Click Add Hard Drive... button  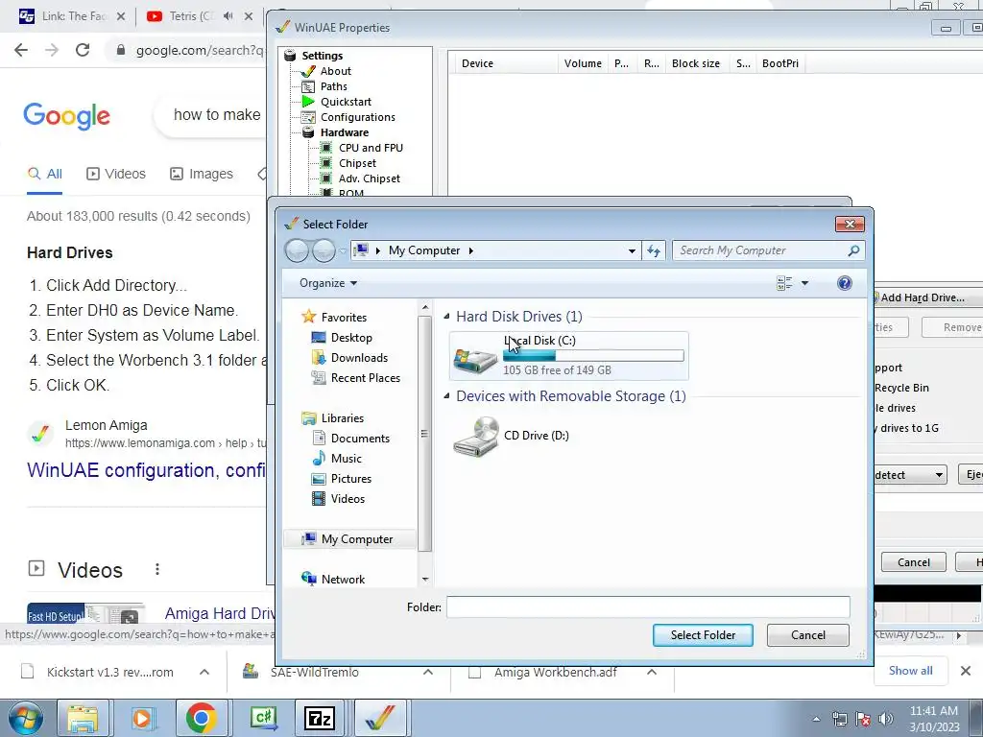pos(927,297)
